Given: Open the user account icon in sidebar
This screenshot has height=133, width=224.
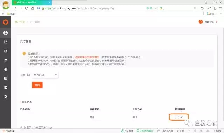Looking at the screenshot, I should pos(6,33).
